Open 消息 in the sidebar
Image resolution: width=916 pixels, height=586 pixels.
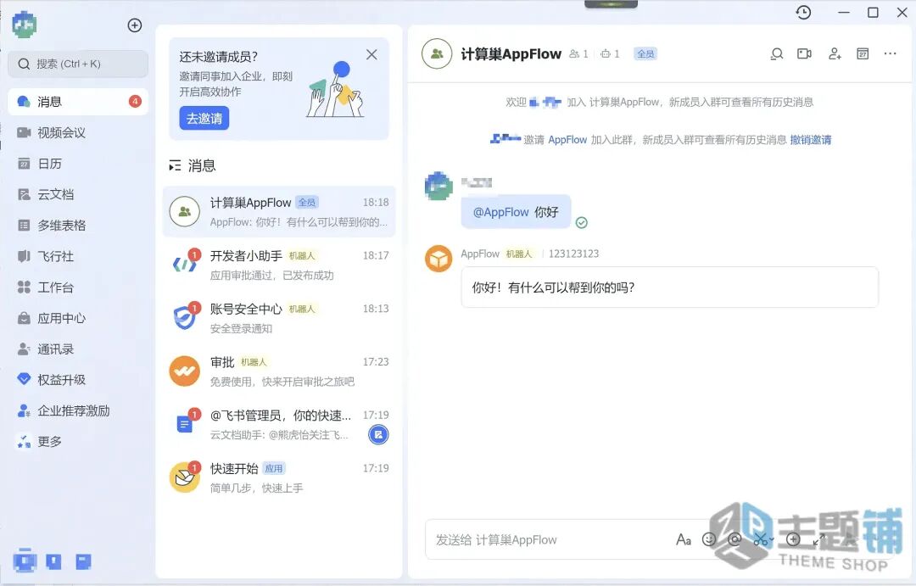pyautogui.click(x=78, y=102)
